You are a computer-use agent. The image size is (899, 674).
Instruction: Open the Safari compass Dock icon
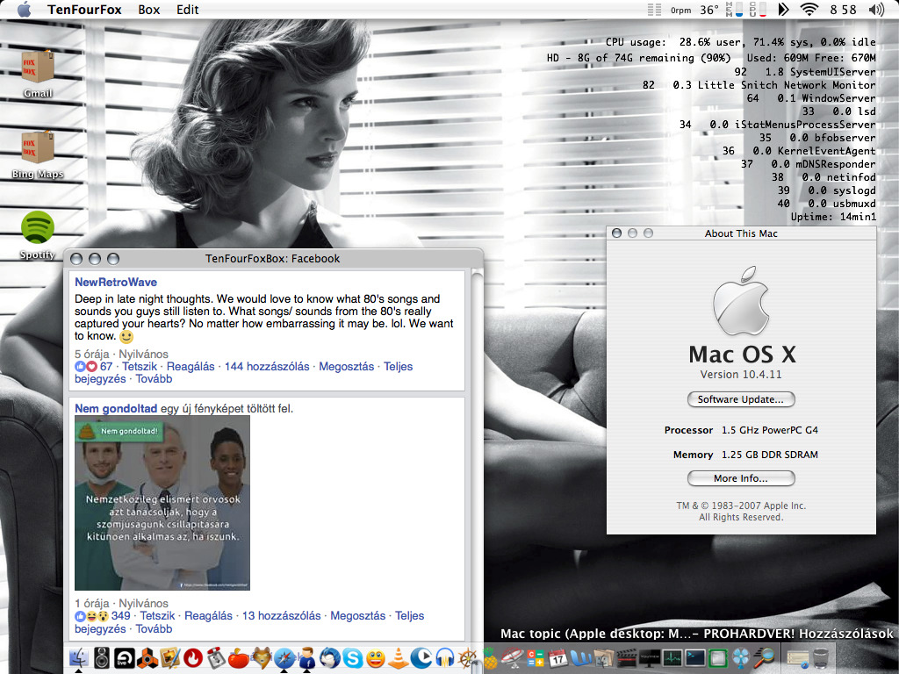pos(284,658)
